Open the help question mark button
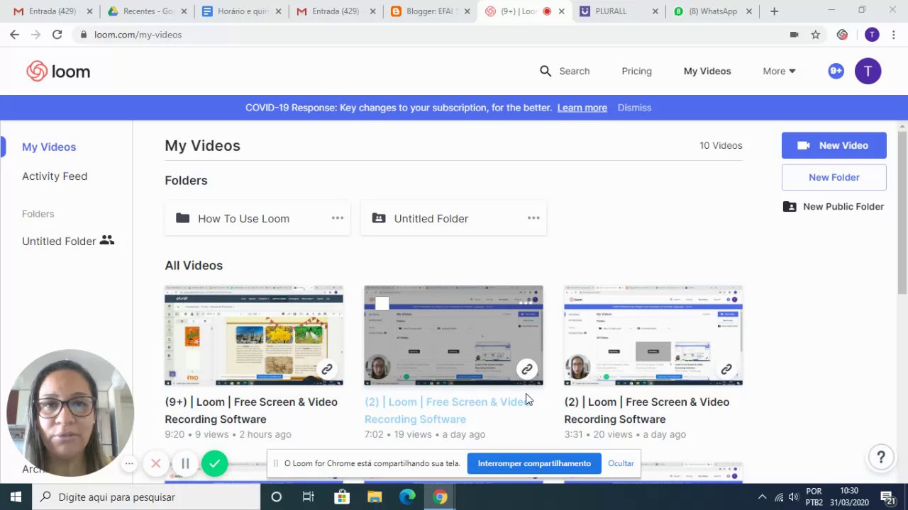 coord(881,457)
